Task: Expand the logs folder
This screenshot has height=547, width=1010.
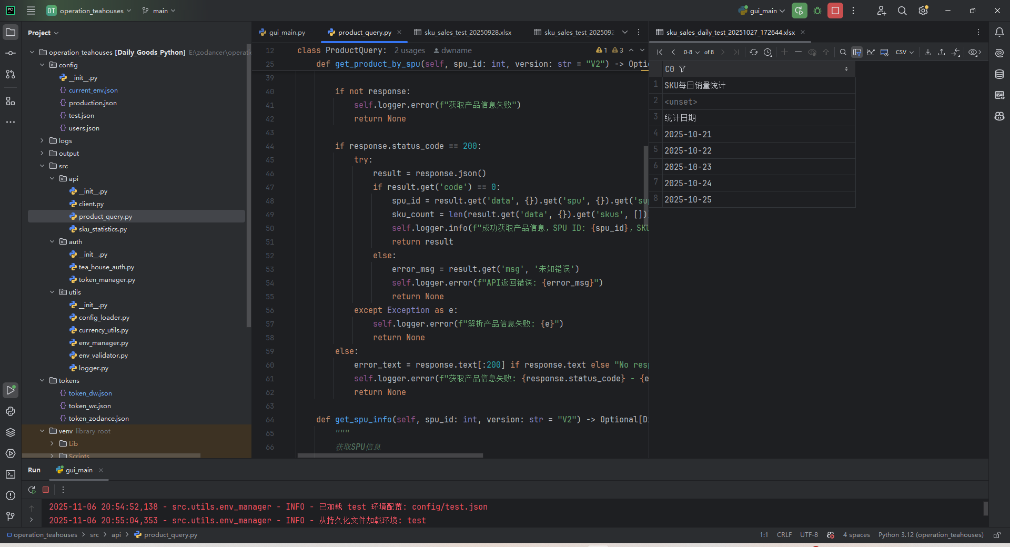Action: [42, 140]
